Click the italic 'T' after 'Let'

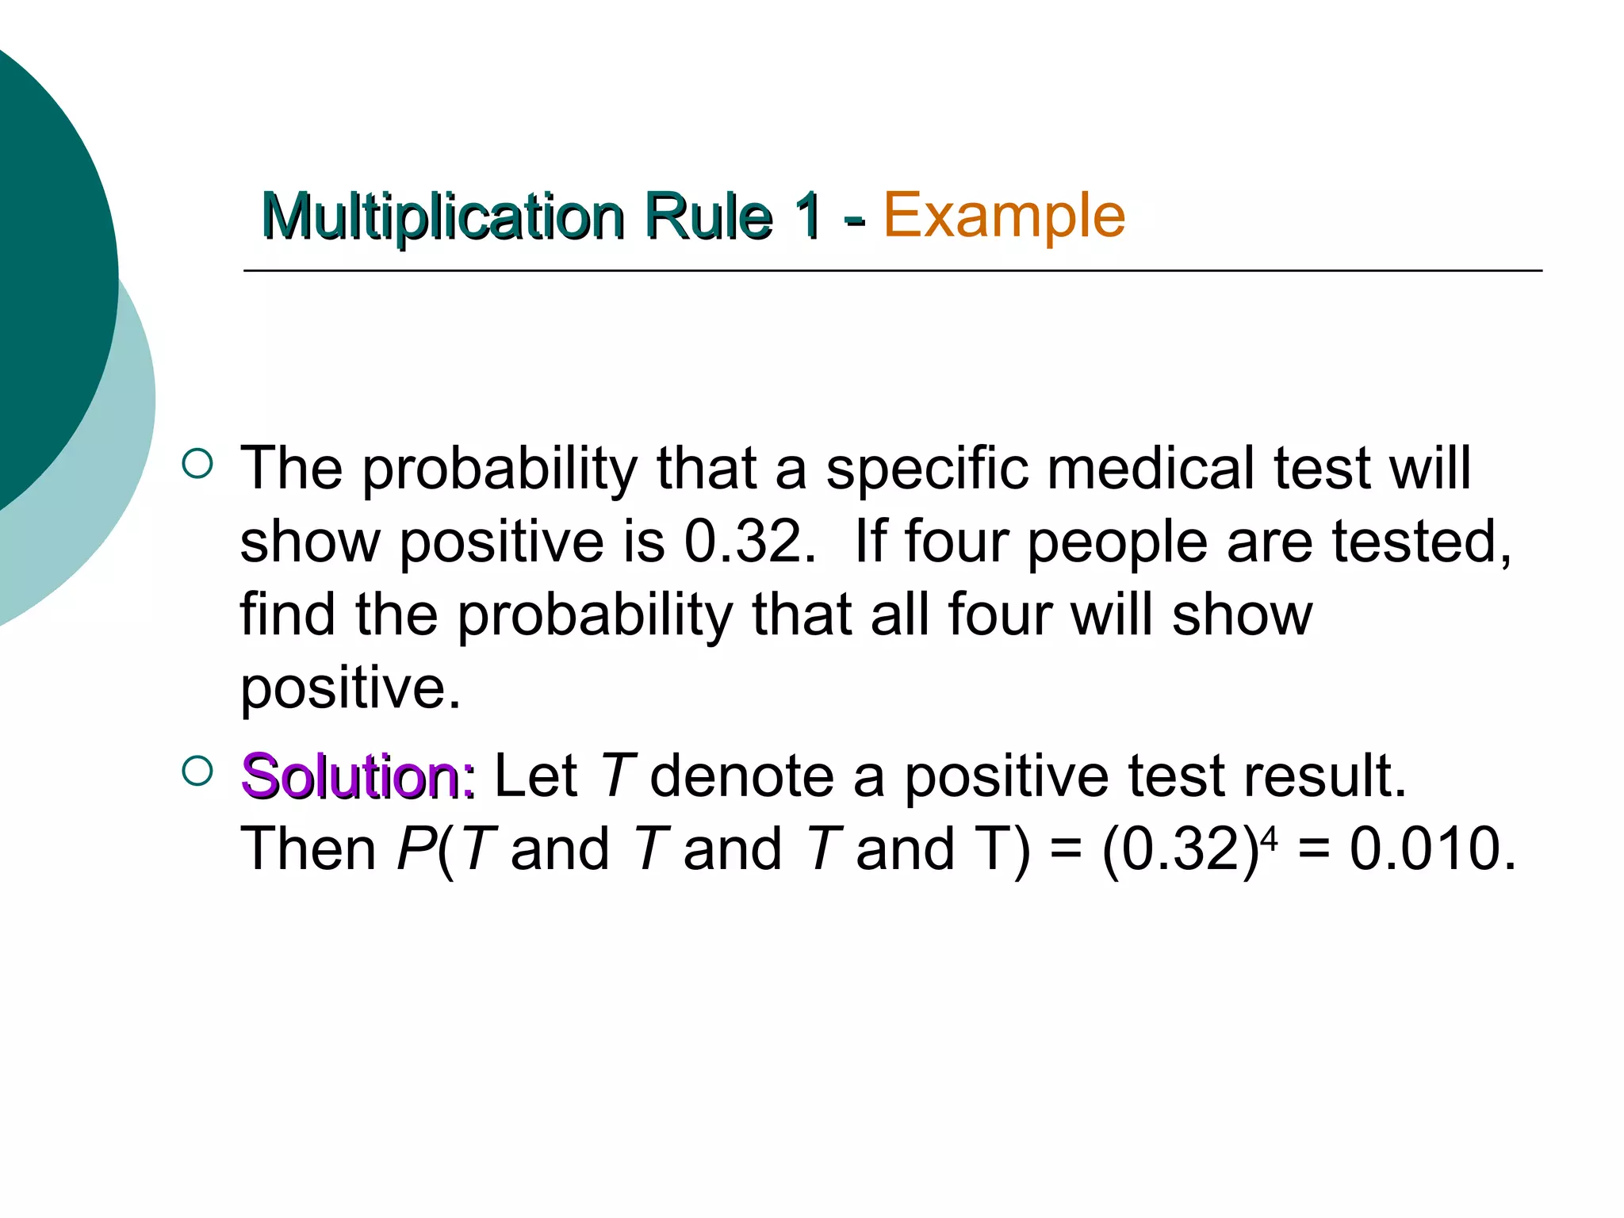617,776
